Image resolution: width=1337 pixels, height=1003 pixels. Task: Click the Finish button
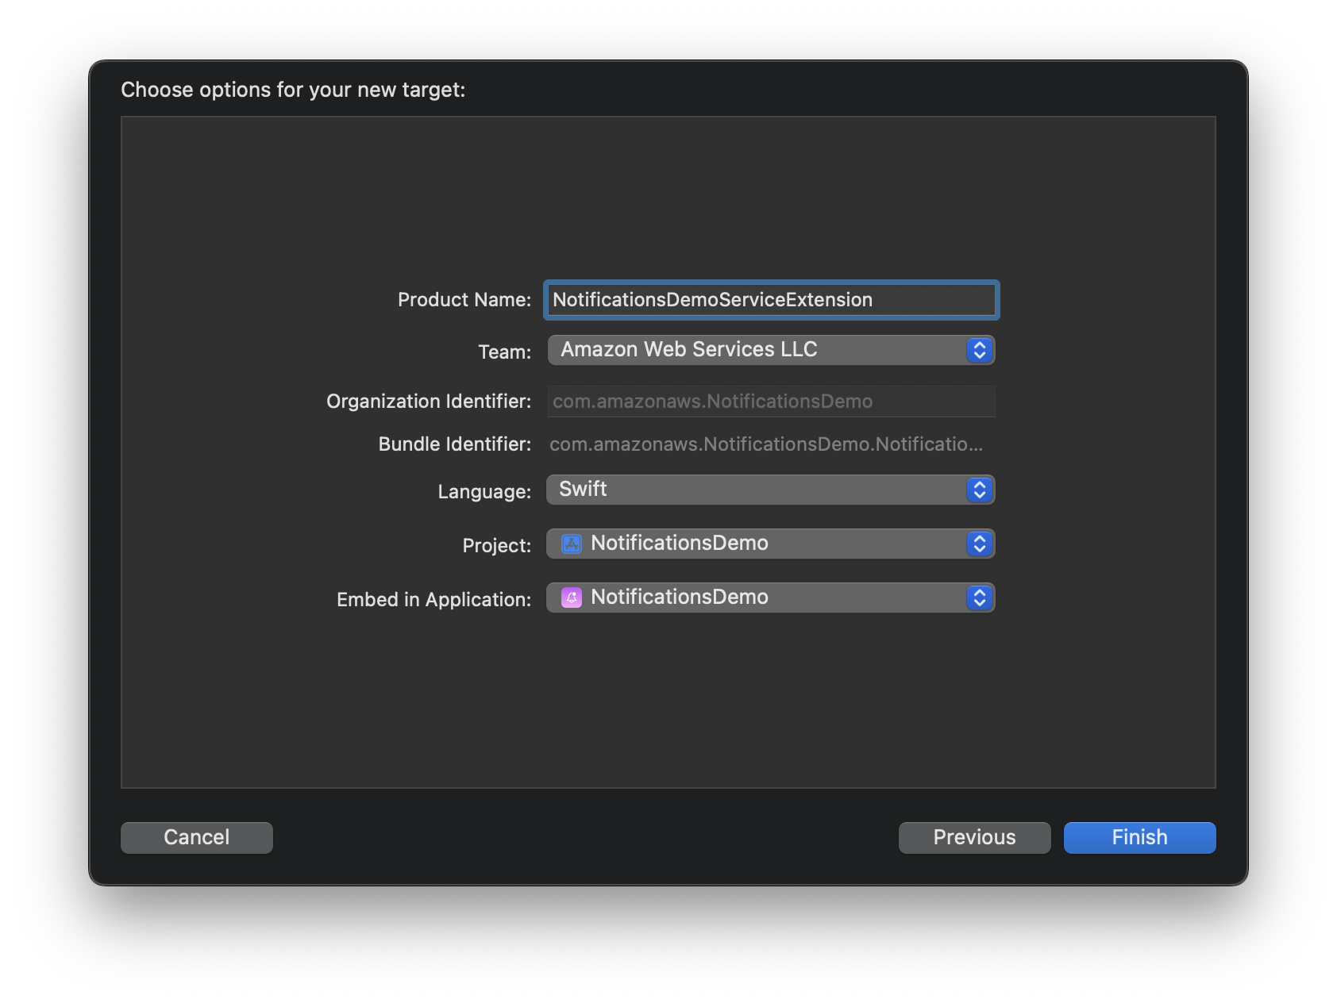click(x=1140, y=838)
